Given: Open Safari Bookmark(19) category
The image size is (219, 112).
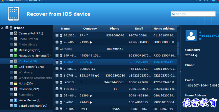Looking at the screenshot, I should coord(33,106).
